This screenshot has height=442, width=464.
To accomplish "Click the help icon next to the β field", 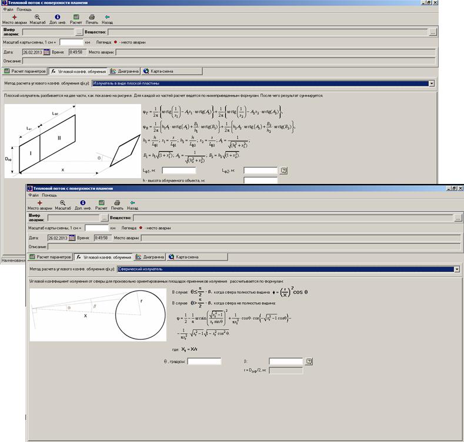I will pyautogui.click(x=308, y=361).
